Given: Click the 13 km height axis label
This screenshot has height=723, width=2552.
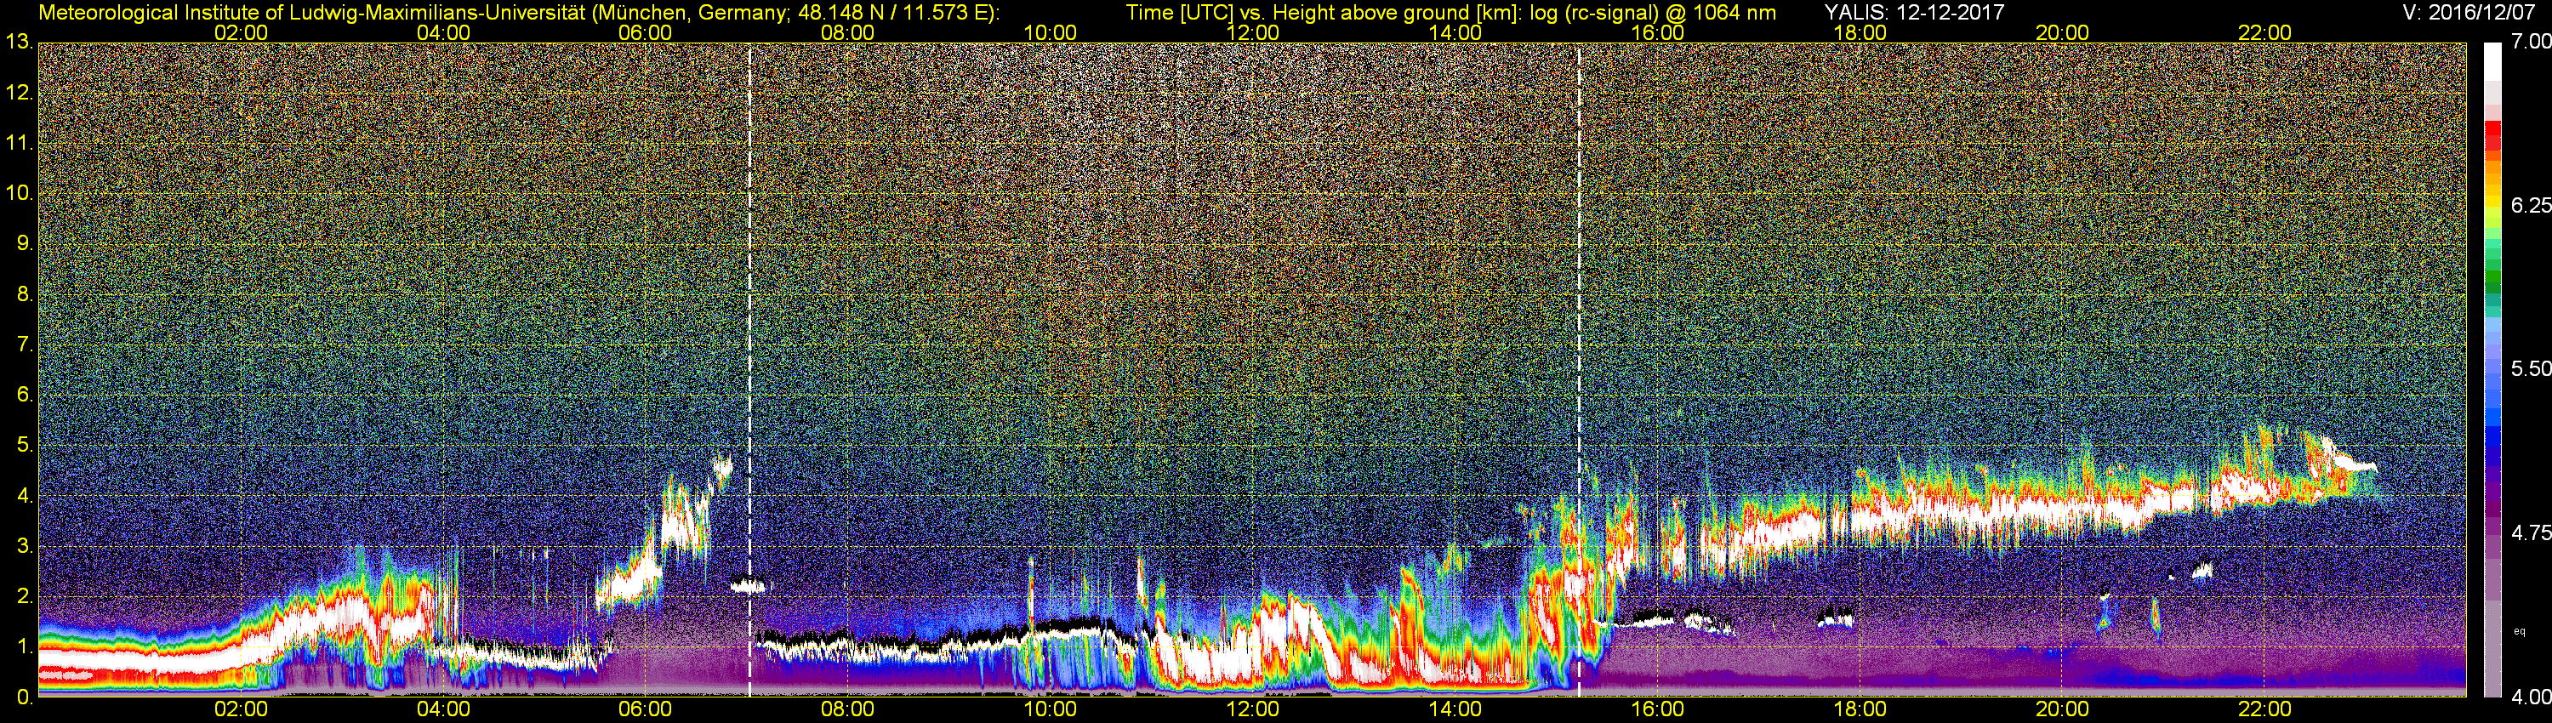Looking at the screenshot, I should [x=19, y=42].
